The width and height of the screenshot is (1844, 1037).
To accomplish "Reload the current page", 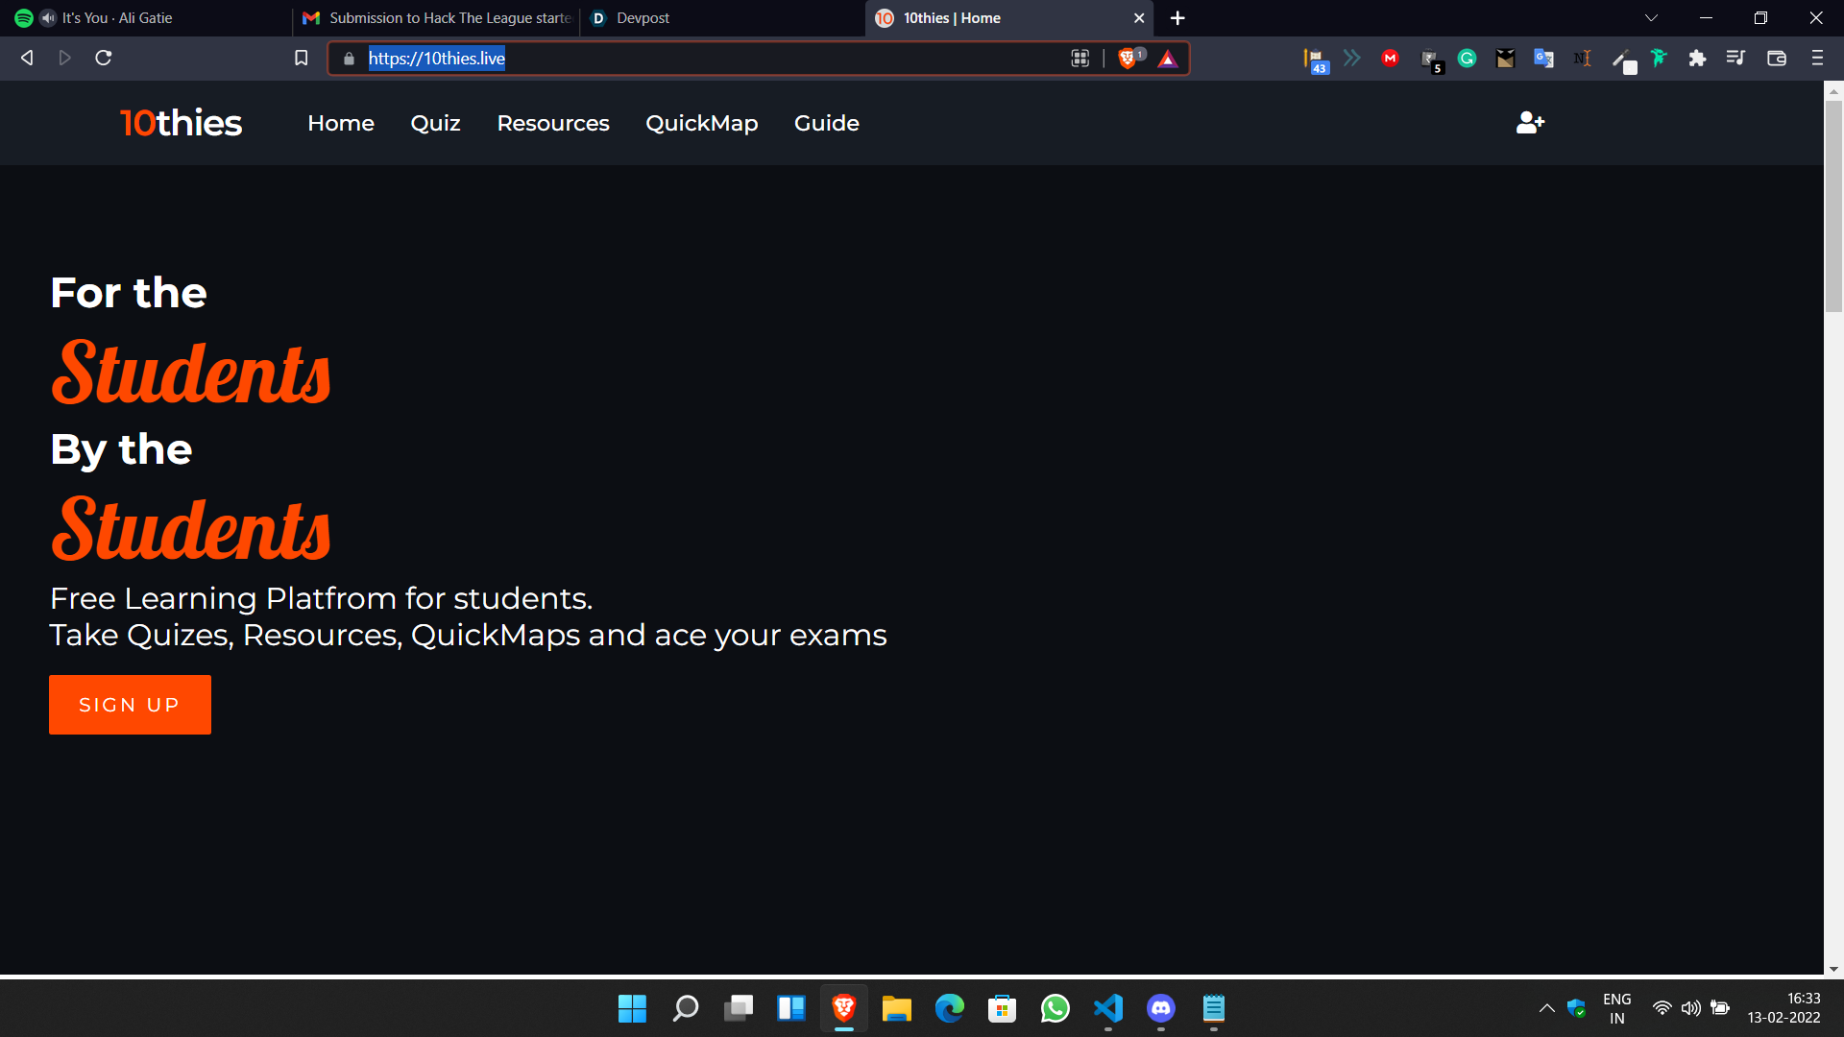I will coord(104,59).
